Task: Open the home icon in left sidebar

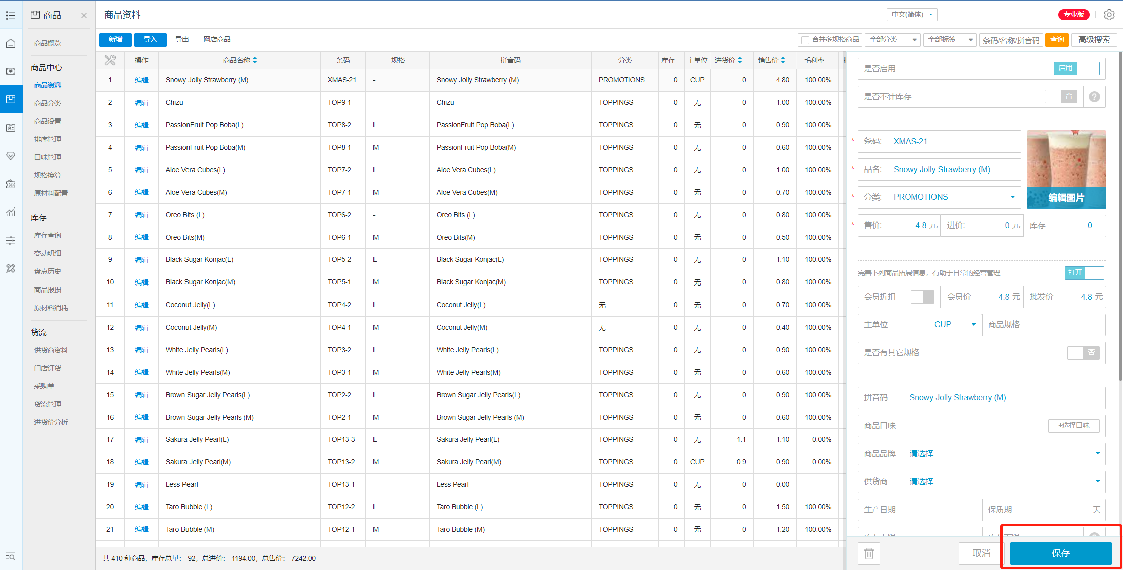Action: coord(11,43)
